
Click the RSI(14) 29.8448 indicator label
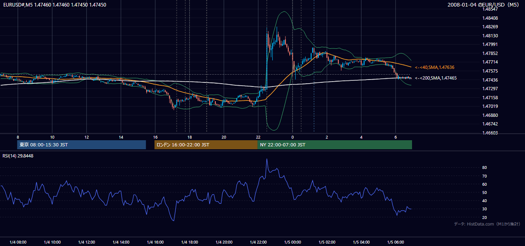[x=18, y=156]
